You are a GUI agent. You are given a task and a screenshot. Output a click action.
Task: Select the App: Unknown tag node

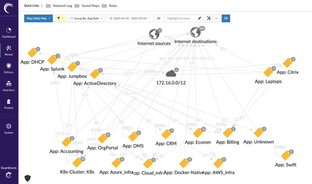coord(259,133)
